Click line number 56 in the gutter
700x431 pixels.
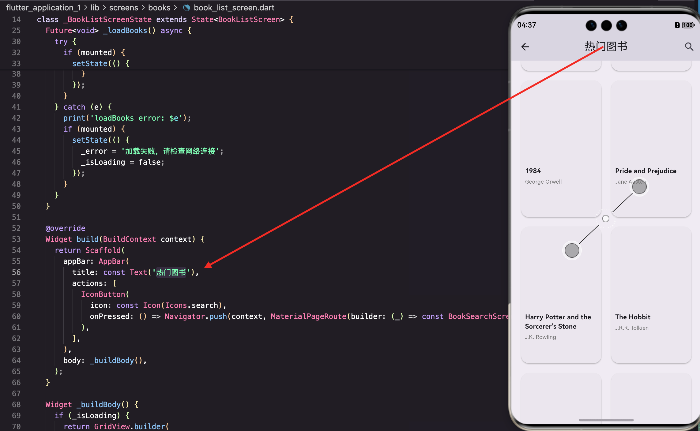tap(16, 272)
